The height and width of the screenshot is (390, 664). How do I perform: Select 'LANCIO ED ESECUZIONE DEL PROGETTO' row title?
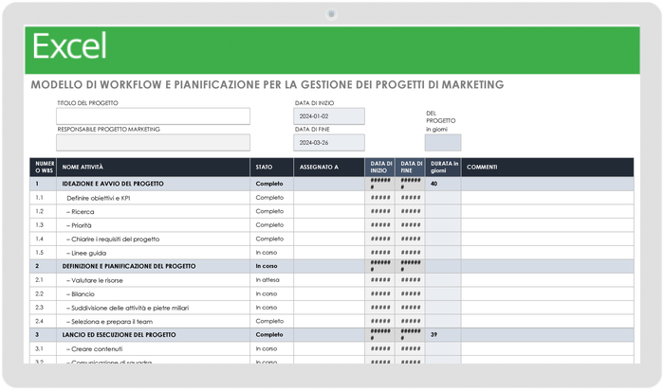pos(119,335)
